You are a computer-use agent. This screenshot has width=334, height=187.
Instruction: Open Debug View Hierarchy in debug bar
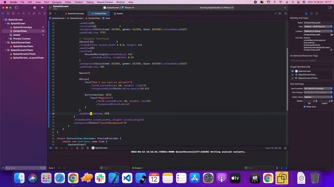(77, 148)
